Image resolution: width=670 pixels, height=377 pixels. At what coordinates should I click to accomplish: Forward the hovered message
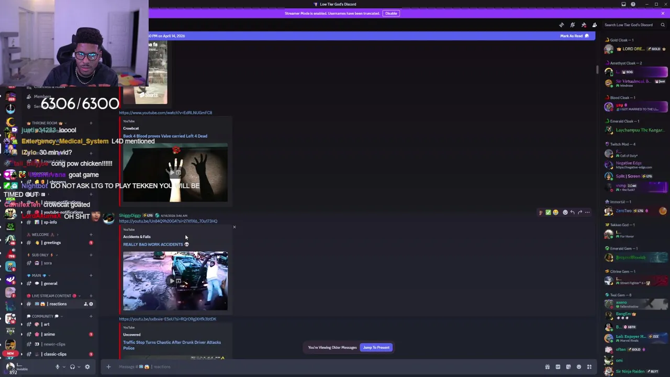579,212
